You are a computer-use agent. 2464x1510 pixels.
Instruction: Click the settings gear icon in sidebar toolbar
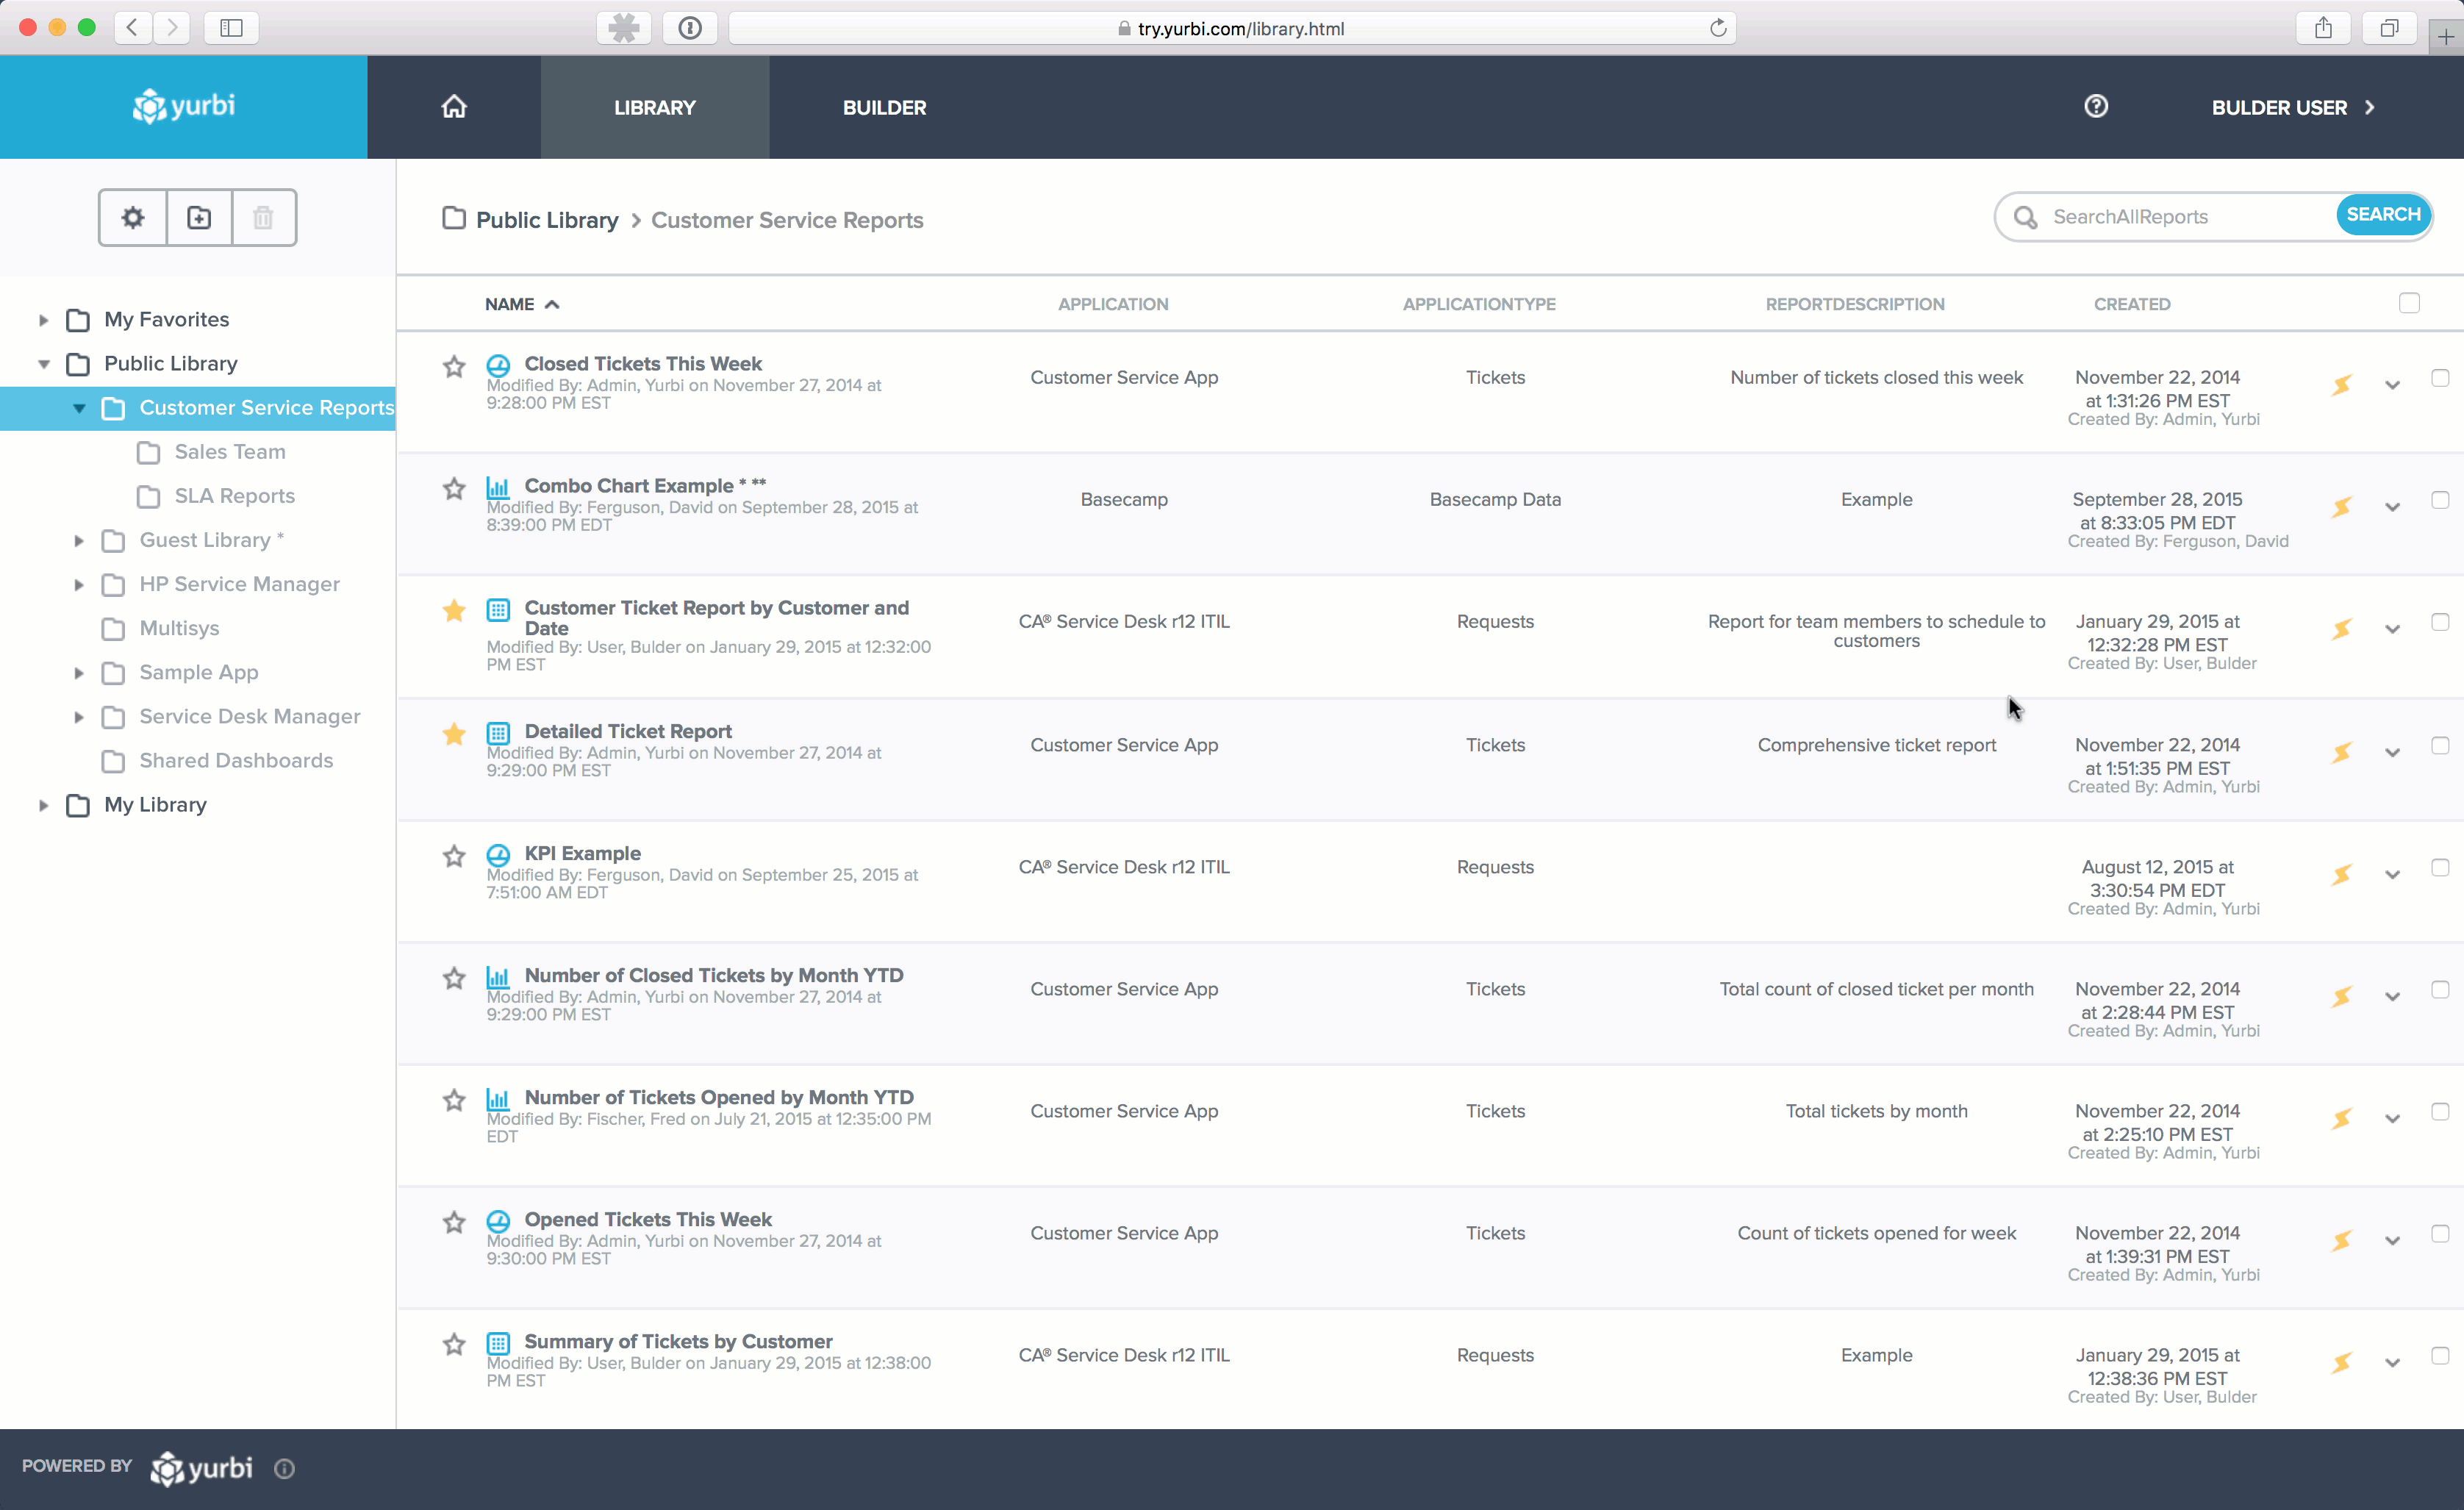133,218
